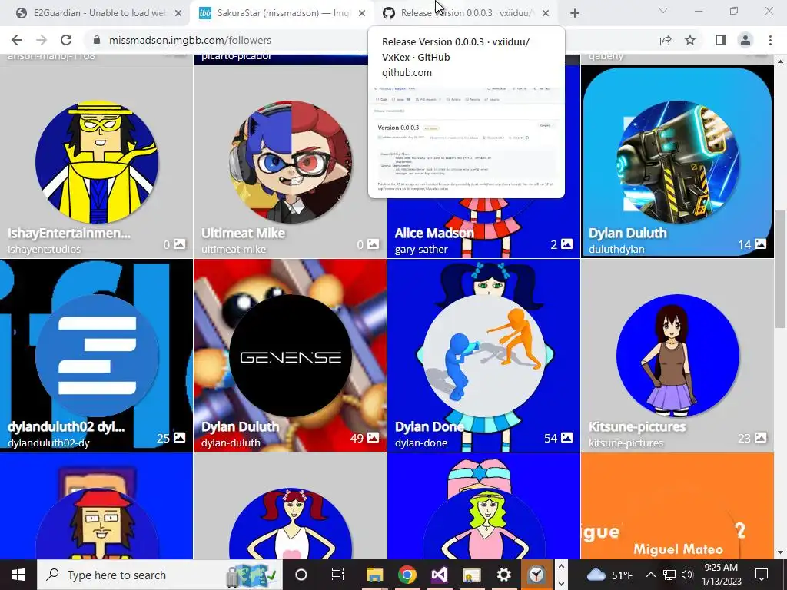Click the Alice Madson name link
This screenshot has width=787, height=590.
click(434, 234)
